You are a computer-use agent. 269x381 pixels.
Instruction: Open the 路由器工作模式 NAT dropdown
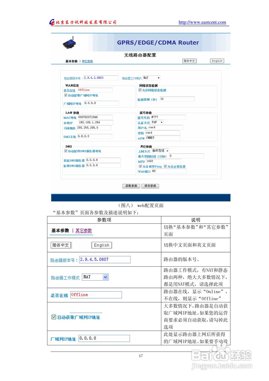point(151,78)
